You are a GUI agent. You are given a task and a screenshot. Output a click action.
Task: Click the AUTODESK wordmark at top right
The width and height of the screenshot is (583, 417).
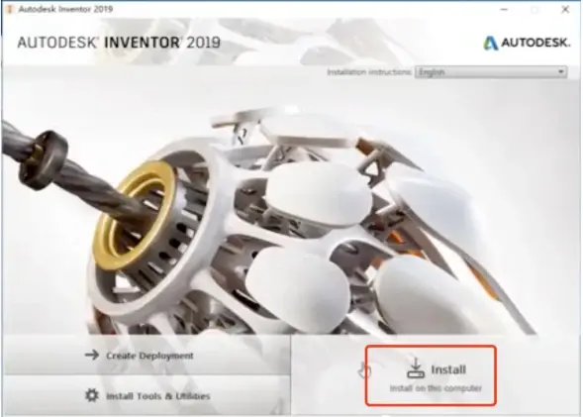535,43
